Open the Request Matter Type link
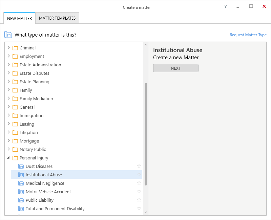Viewport: 271px width, 220px height. [248, 35]
